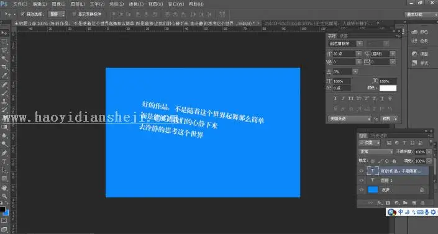Toggle the auto-select (自动选择) checkbox
This screenshot has width=438, height=234.
(22, 14)
